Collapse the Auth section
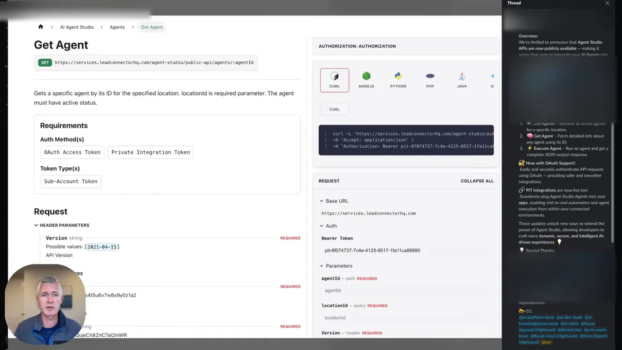The height and width of the screenshot is (350, 622). click(x=322, y=226)
